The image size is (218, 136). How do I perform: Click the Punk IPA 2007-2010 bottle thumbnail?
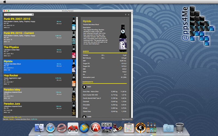tap(74, 24)
